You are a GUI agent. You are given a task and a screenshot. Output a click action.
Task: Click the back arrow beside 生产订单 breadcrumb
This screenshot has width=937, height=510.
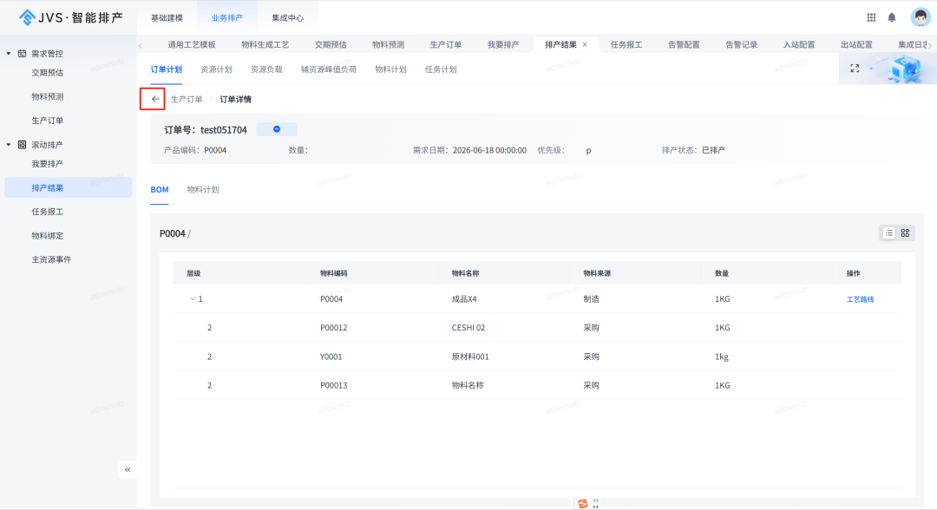click(154, 99)
